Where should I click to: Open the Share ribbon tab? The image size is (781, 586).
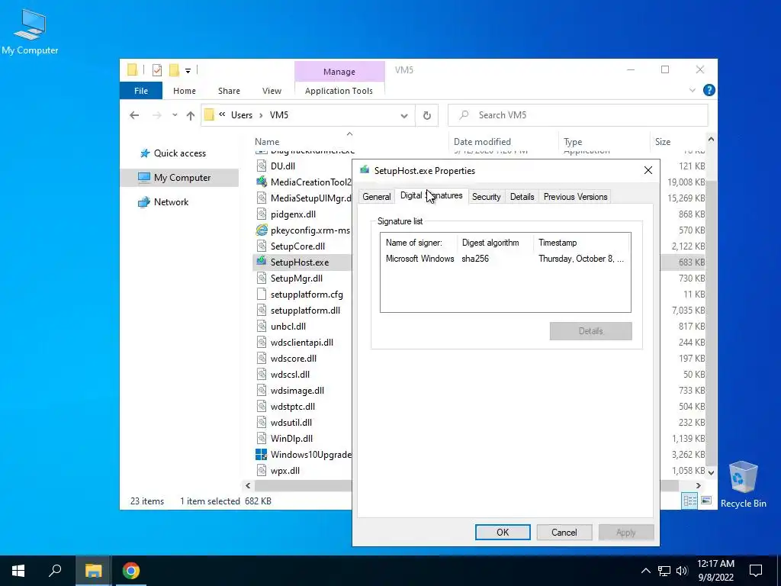229,91
